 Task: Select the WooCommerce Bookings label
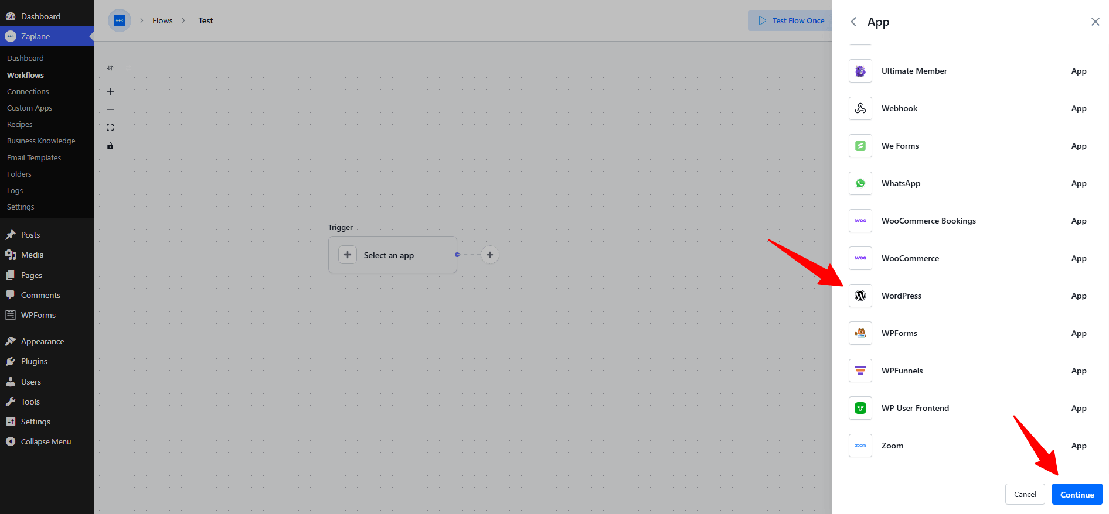(x=928, y=221)
